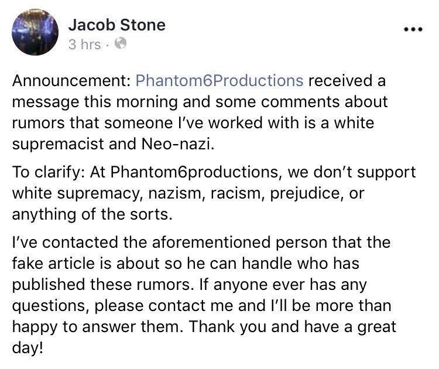439x369 pixels.
Task: Click the 'To clarify:' text in second paragraph
Action: [x=49, y=172]
